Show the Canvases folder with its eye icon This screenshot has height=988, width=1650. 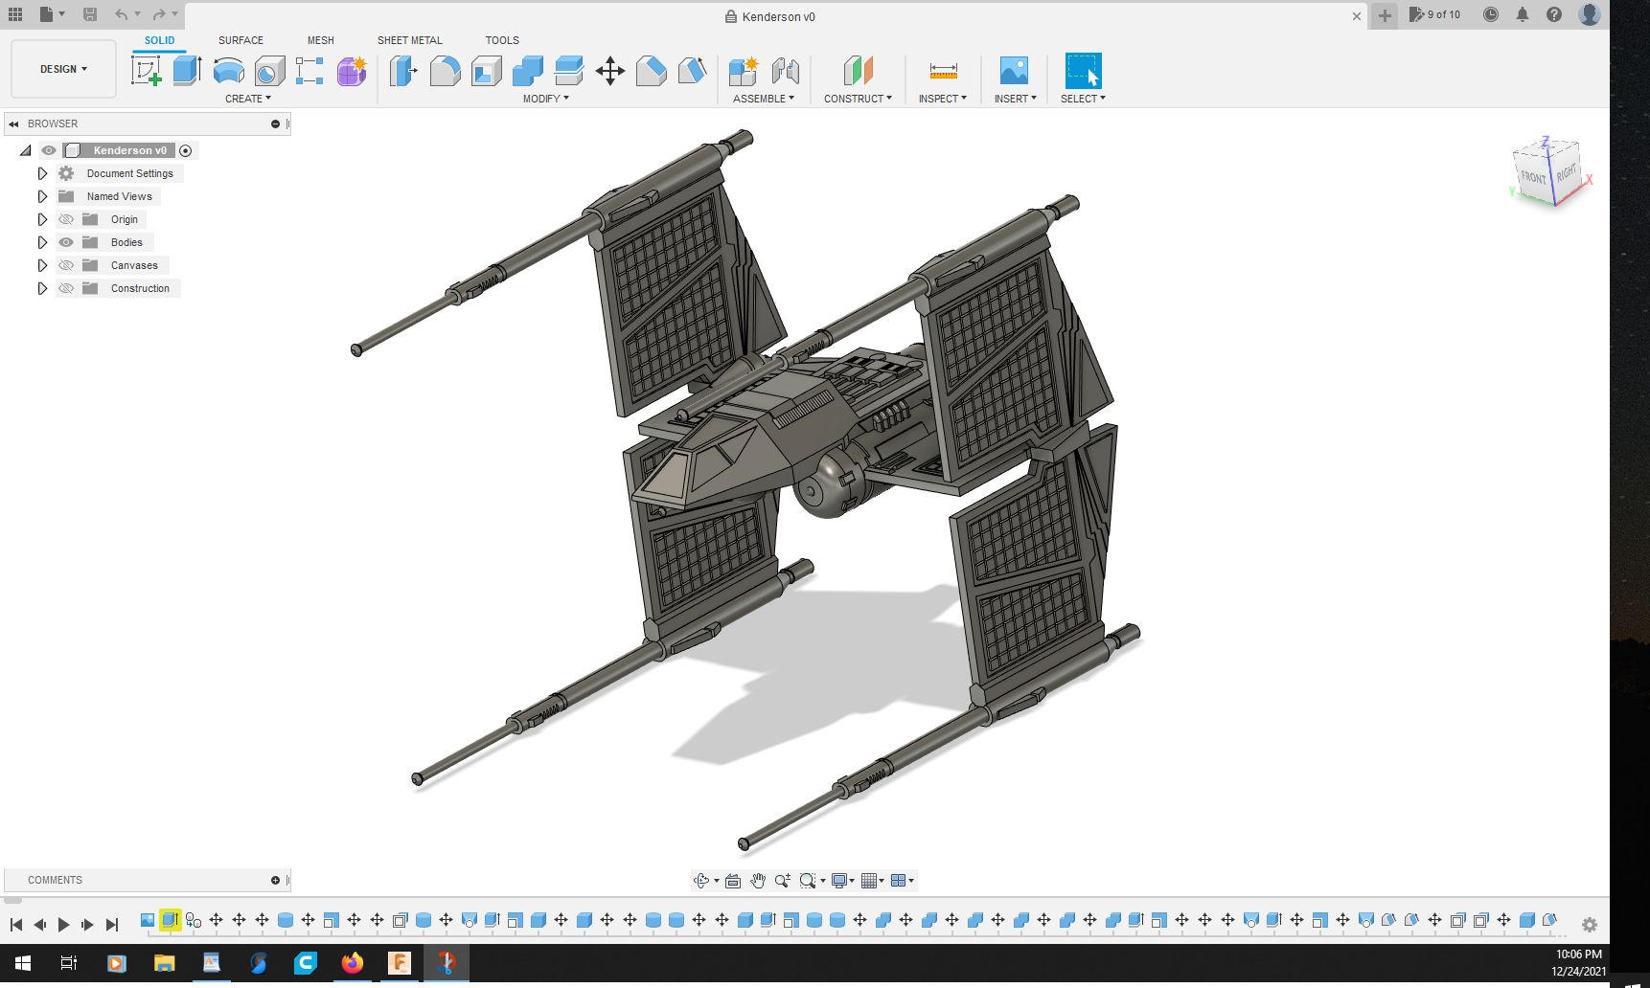point(66,265)
